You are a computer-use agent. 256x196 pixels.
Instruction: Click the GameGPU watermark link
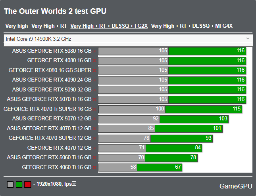click(234, 186)
